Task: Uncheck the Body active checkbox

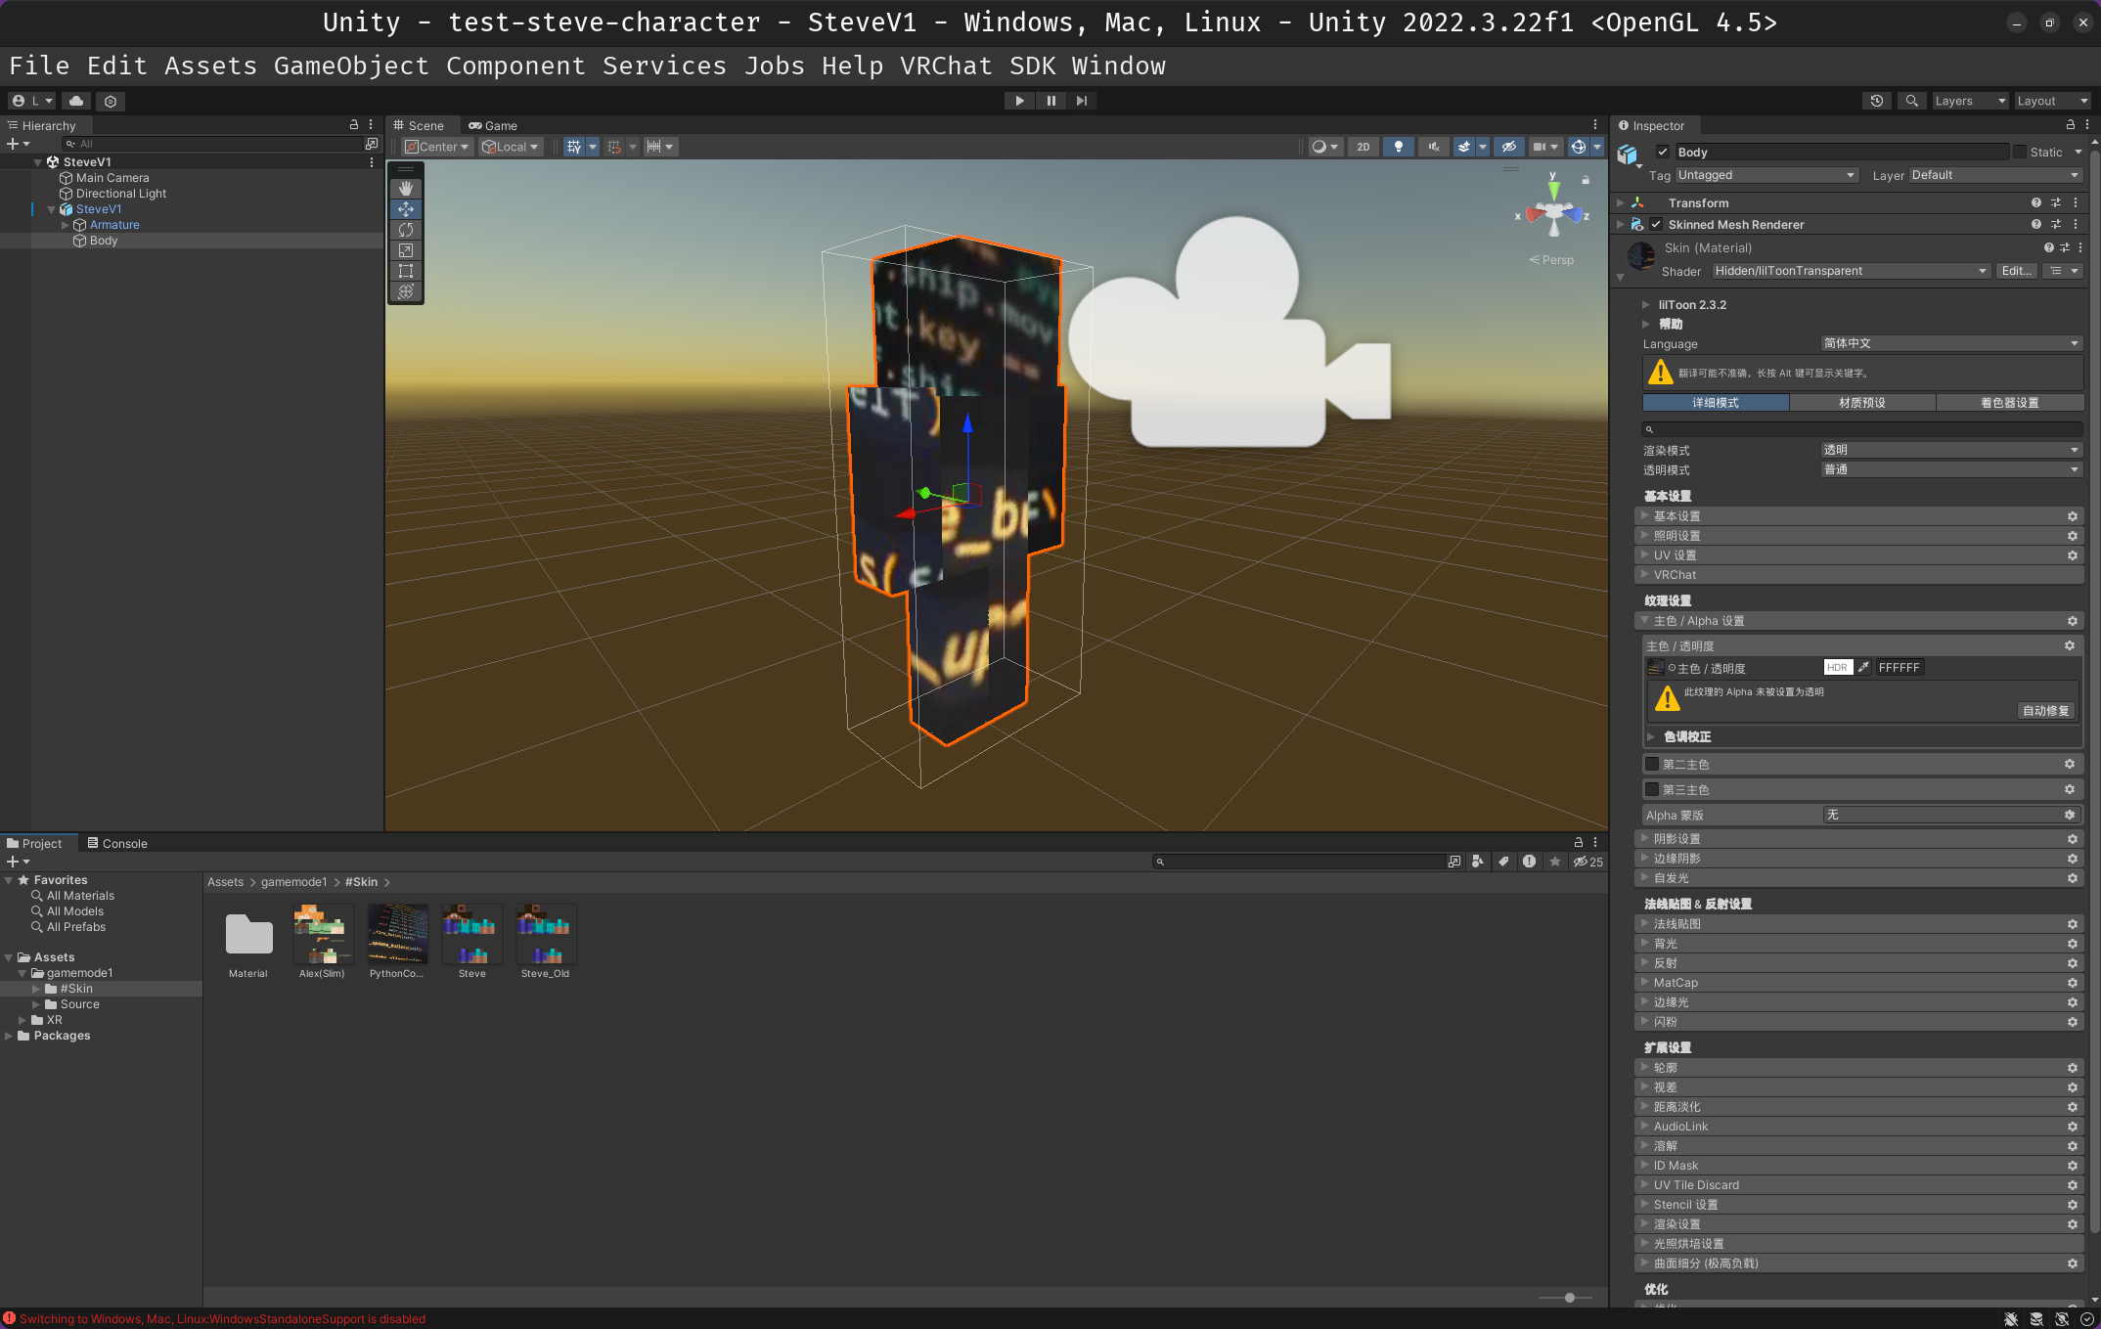Action: click(1663, 152)
